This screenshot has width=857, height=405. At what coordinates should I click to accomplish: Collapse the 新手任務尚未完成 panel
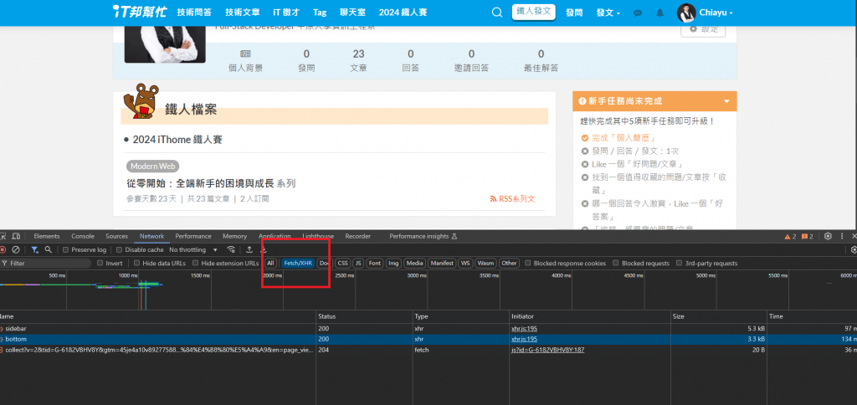726,101
